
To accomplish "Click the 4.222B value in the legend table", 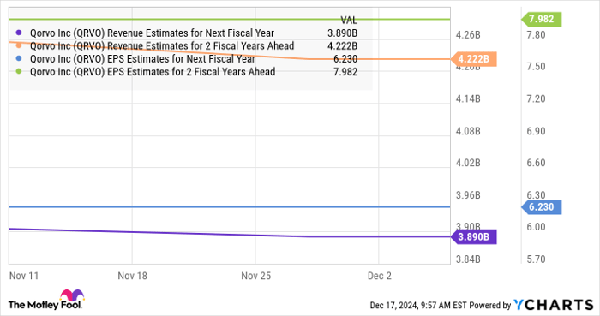I will tap(343, 46).
